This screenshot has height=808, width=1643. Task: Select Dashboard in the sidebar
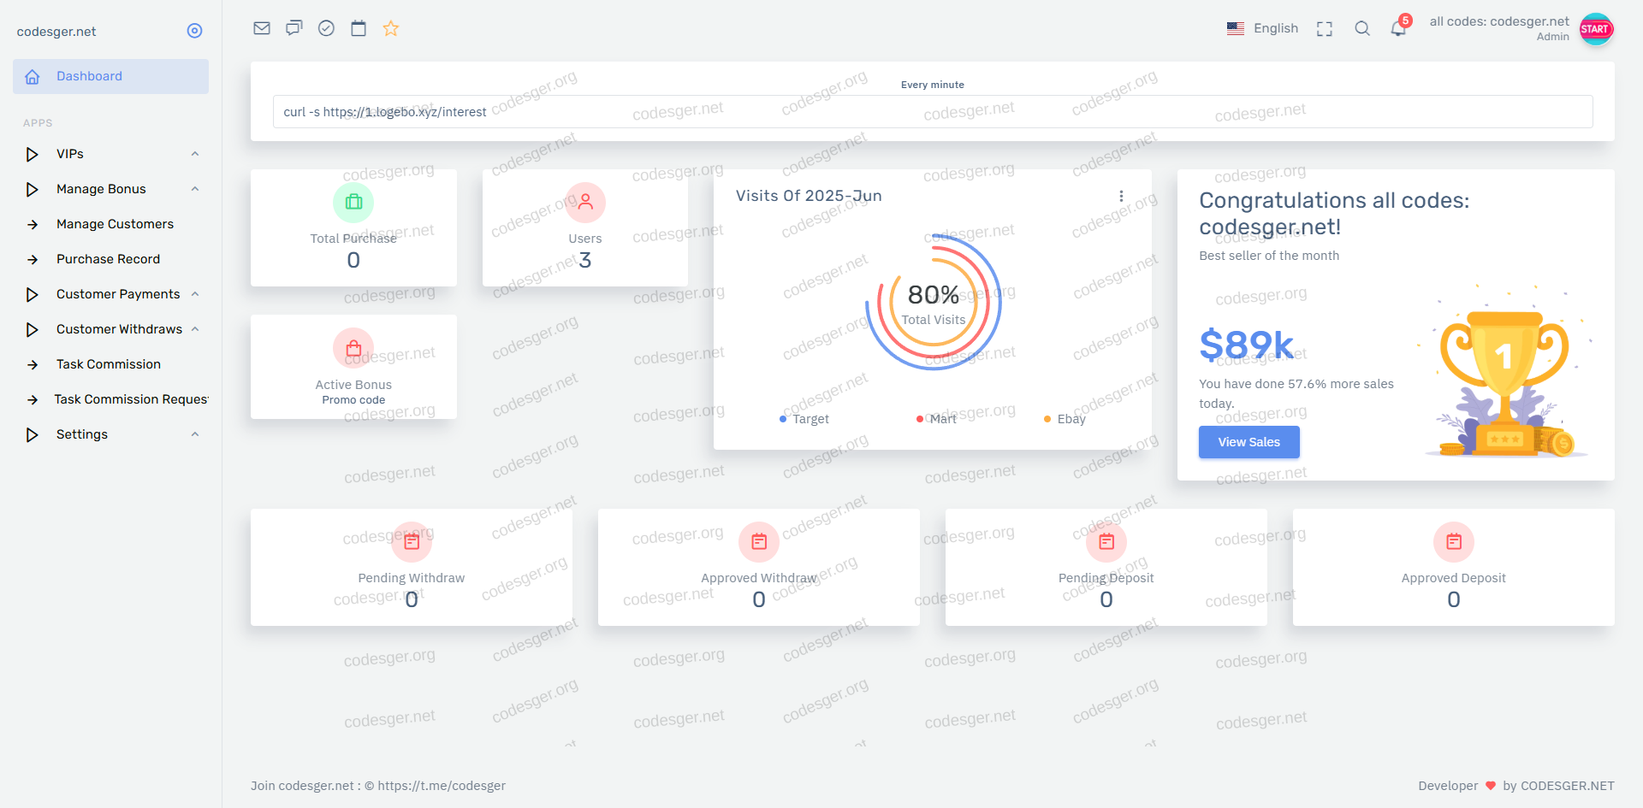pyautogui.click(x=110, y=76)
